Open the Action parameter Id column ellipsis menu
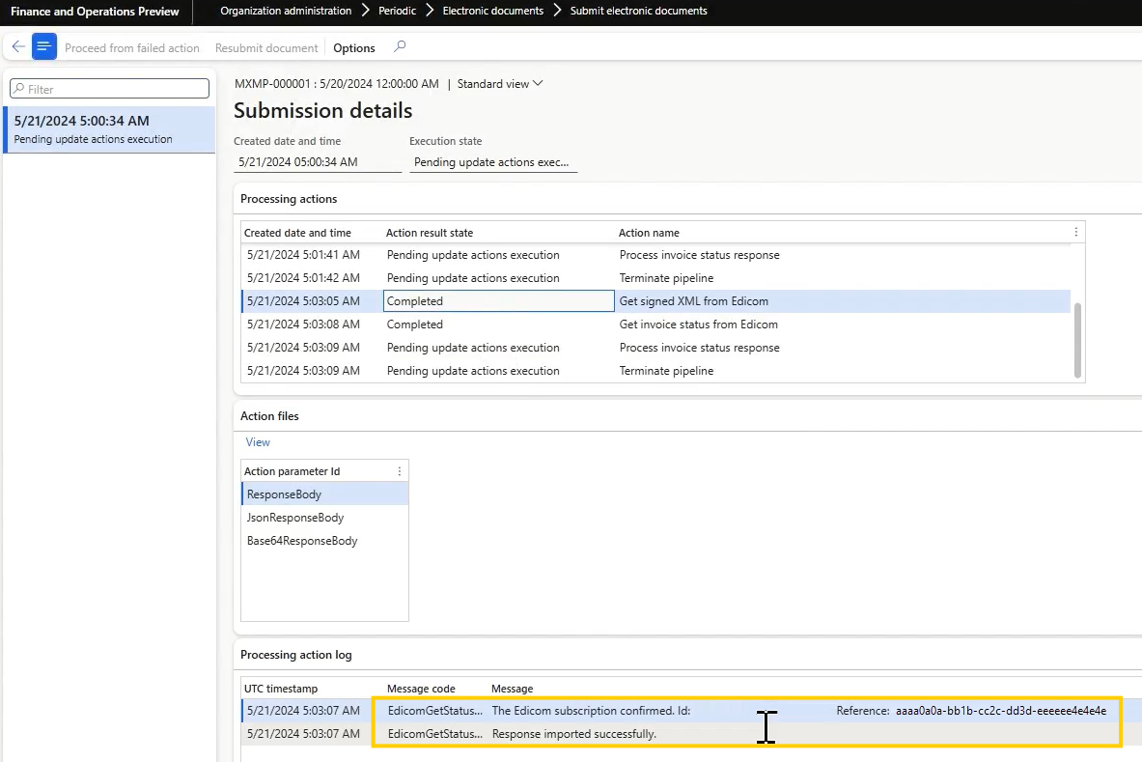The image size is (1142, 762). point(399,470)
